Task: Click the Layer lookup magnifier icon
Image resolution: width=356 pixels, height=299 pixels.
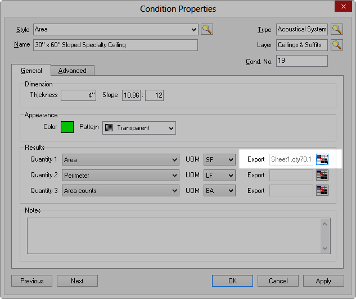Action: [x=337, y=45]
